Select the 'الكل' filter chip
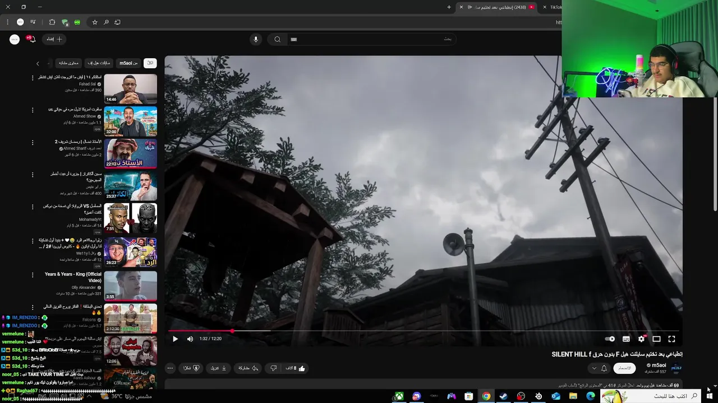The width and height of the screenshot is (718, 403). click(x=150, y=63)
